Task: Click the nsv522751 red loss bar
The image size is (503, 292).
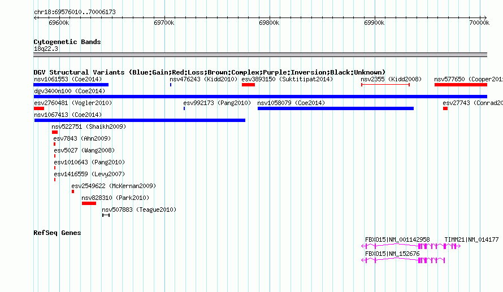Action: point(55,132)
